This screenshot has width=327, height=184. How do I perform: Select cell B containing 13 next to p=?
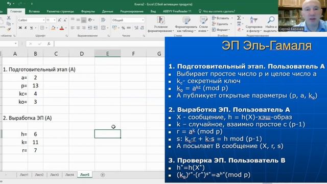(35, 85)
